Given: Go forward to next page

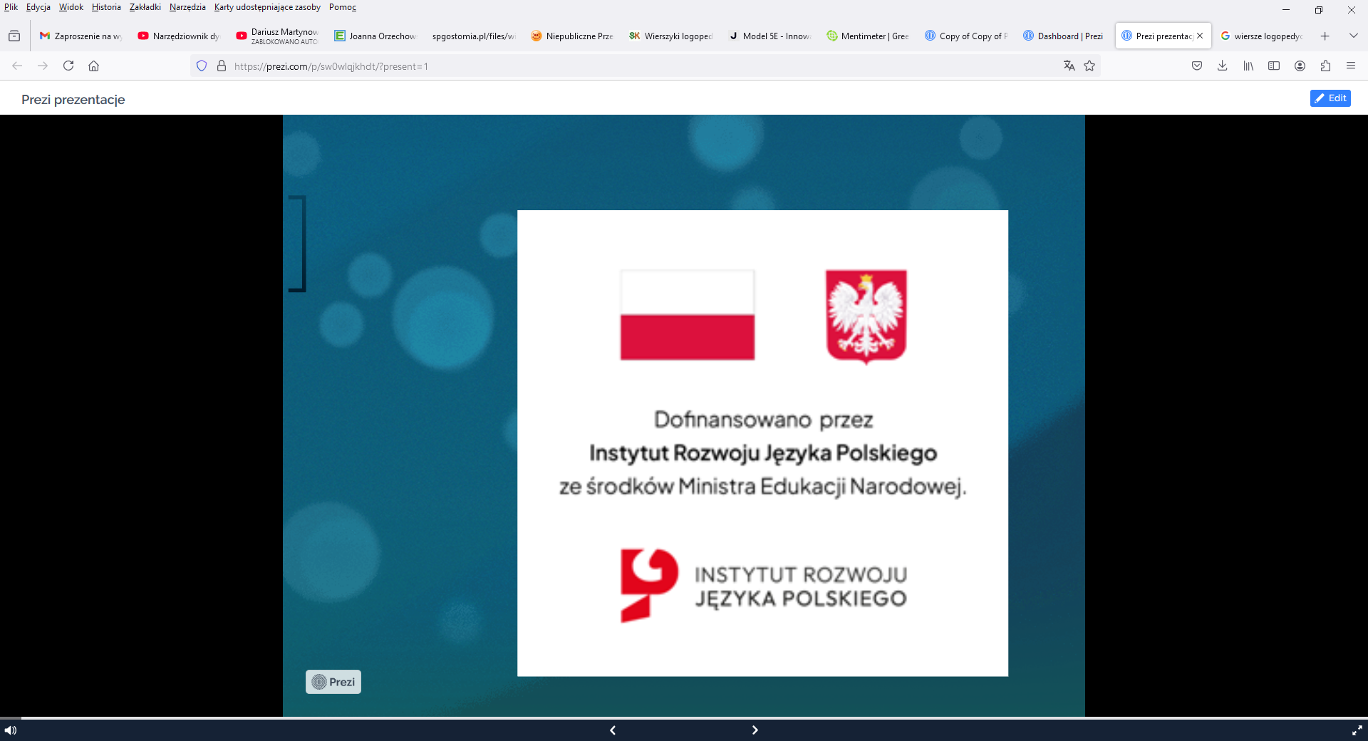Looking at the screenshot, I should (x=43, y=66).
